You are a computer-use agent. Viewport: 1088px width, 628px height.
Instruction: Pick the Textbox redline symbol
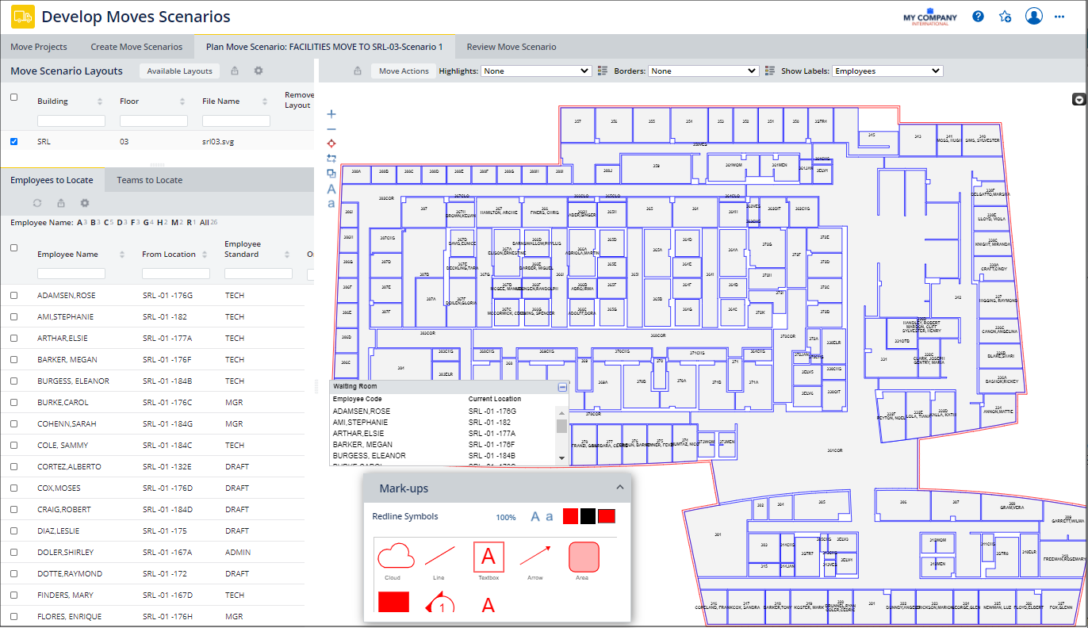point(488,557)
